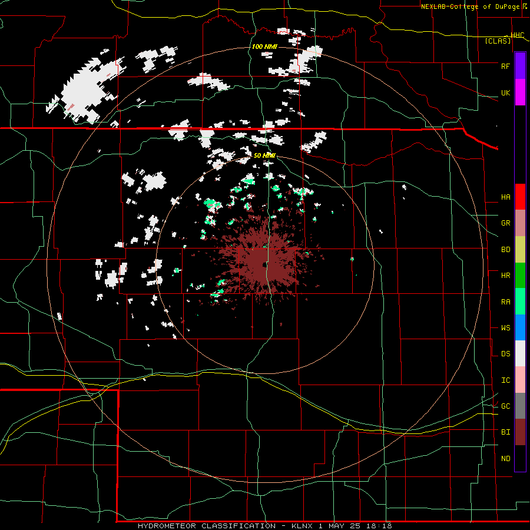Image resolution: width=530 pixels, height=530 pixels.
Task: Click the IC ice crystals pink swatch
Action: coord(520,380)
